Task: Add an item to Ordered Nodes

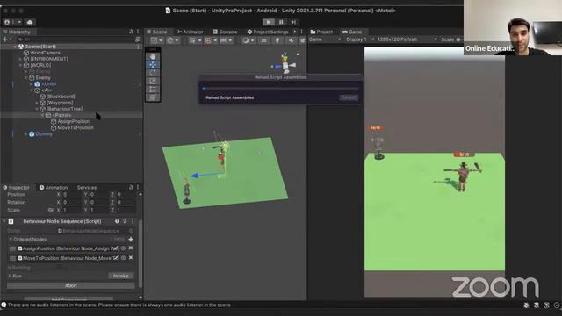Action: pyautogui.click(x=131, y=240)
